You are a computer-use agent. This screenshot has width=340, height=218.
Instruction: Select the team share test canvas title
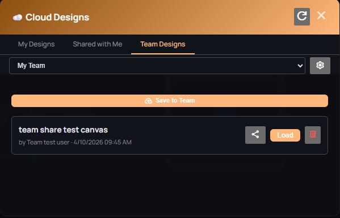(x=64, y=130)
